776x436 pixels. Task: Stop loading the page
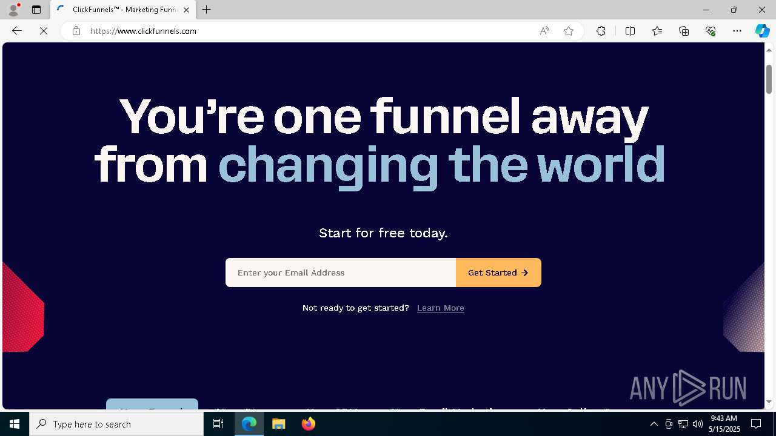click(x=44, y=31)
